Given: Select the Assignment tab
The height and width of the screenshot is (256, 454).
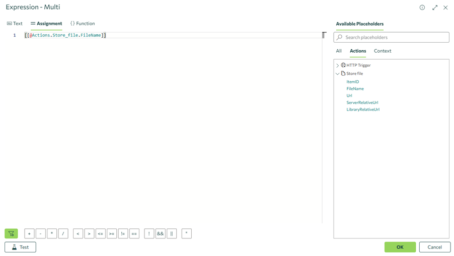Looking at the screenshot, I should coord(46,24).
